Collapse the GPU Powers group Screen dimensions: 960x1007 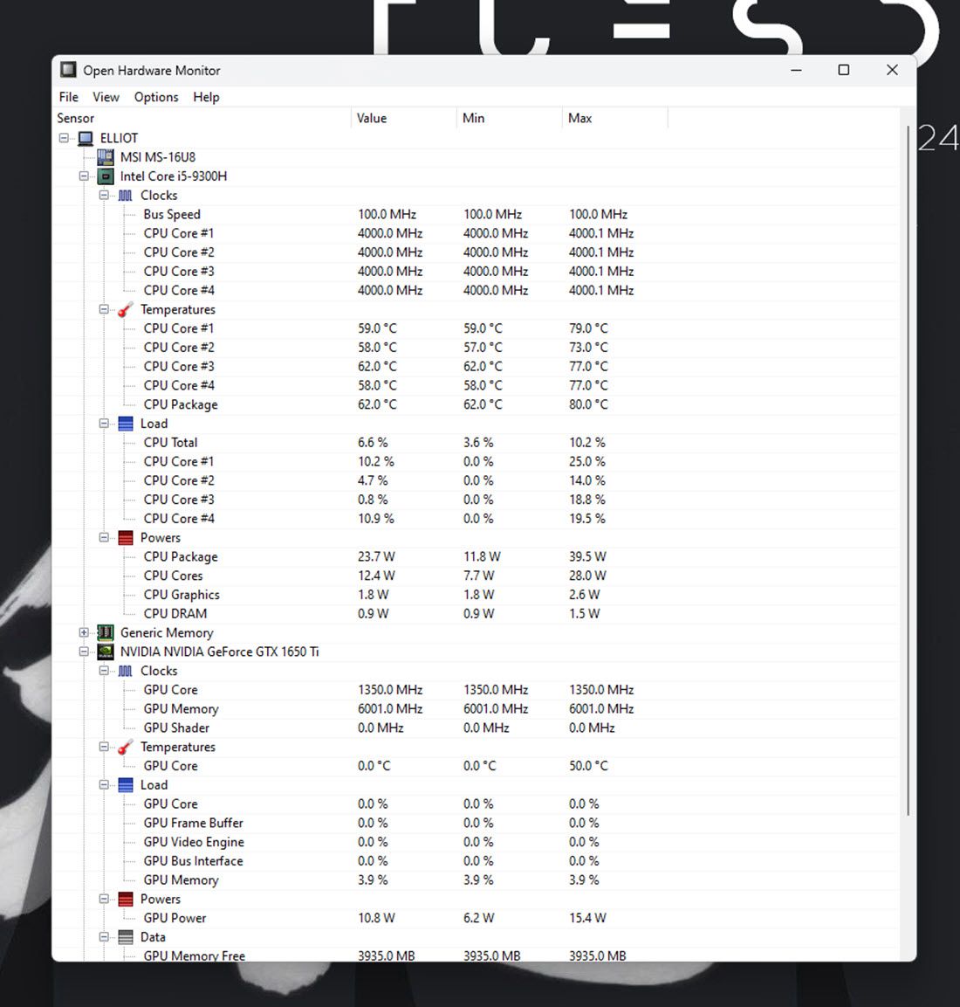pyautogui.click(x=104, y=899)
